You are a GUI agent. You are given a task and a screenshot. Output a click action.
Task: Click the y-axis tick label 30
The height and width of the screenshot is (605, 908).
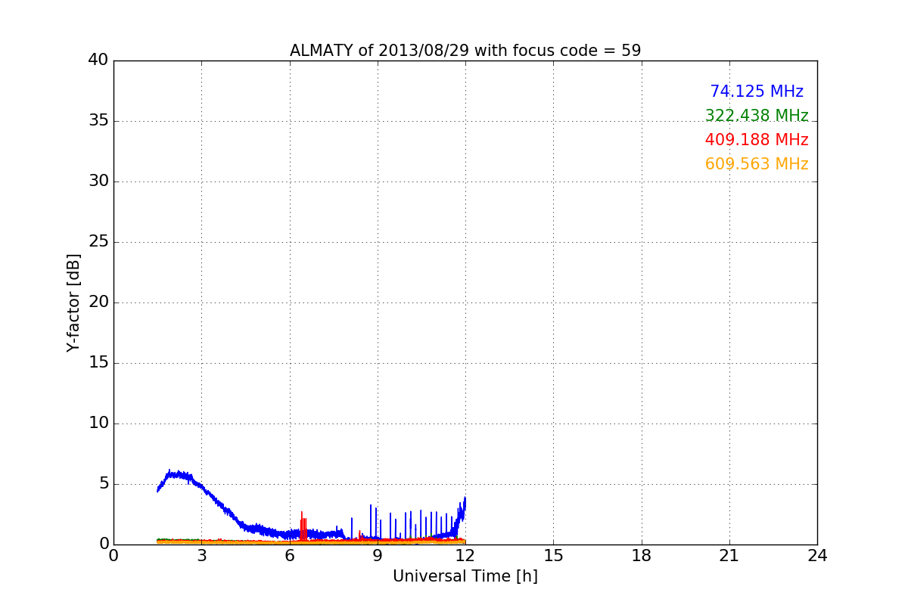[x=98, y=181]
